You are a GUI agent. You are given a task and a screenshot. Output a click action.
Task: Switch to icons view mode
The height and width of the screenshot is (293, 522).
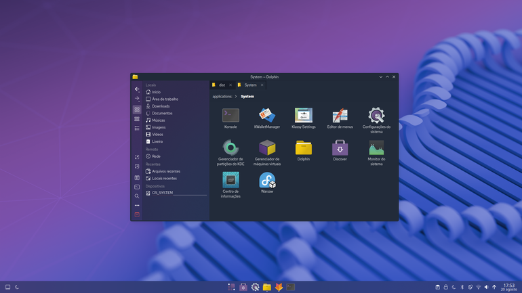[137, 110]
